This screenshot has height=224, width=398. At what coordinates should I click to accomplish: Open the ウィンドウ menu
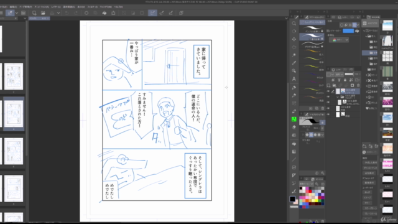pos(106,7)
